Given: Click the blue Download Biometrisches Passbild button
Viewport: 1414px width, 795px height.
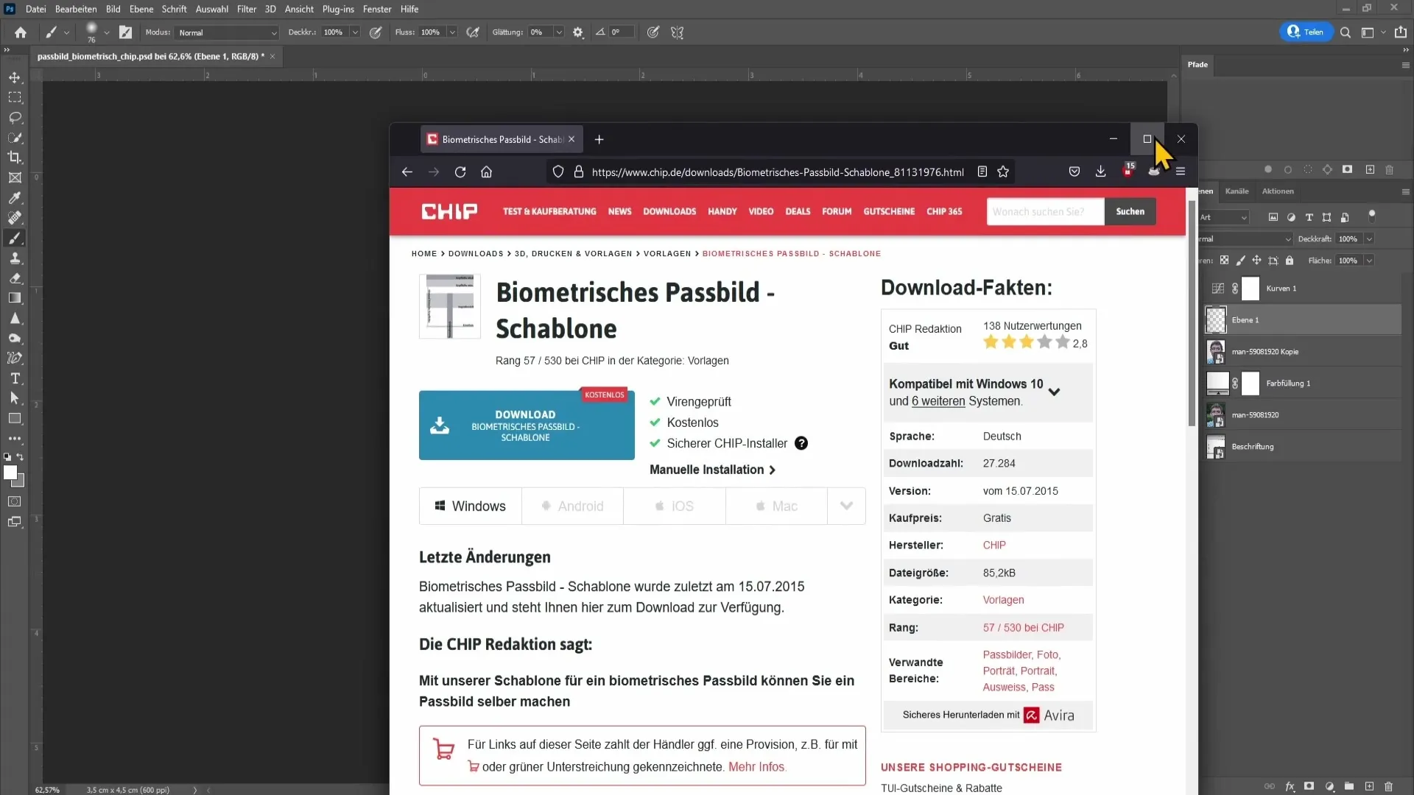Looking at the screenshot, I should 527,425.
